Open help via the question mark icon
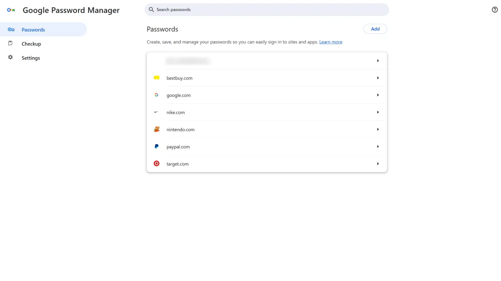 pos(495,10)
